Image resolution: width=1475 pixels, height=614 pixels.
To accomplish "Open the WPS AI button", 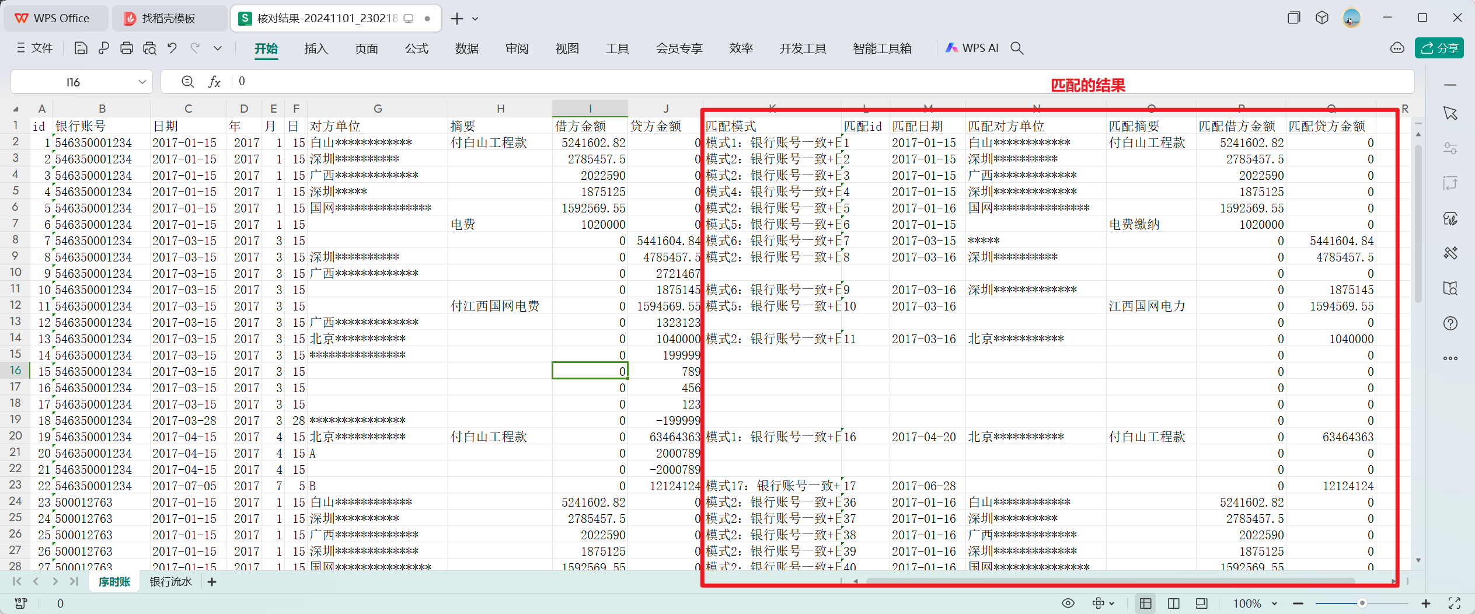I will 972,48.
